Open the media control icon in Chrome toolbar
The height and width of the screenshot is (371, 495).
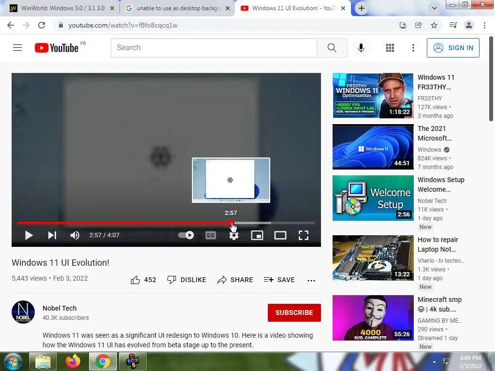tap(453, 25)
